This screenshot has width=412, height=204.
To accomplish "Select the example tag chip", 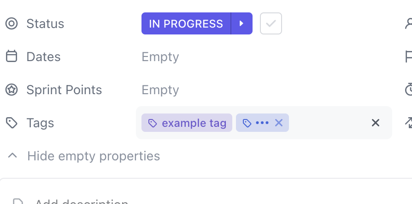I will tap(187, 123).
